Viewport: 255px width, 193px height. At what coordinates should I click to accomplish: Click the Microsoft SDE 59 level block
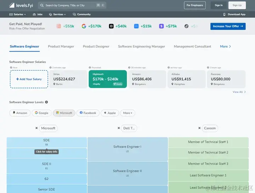point(47,142)
